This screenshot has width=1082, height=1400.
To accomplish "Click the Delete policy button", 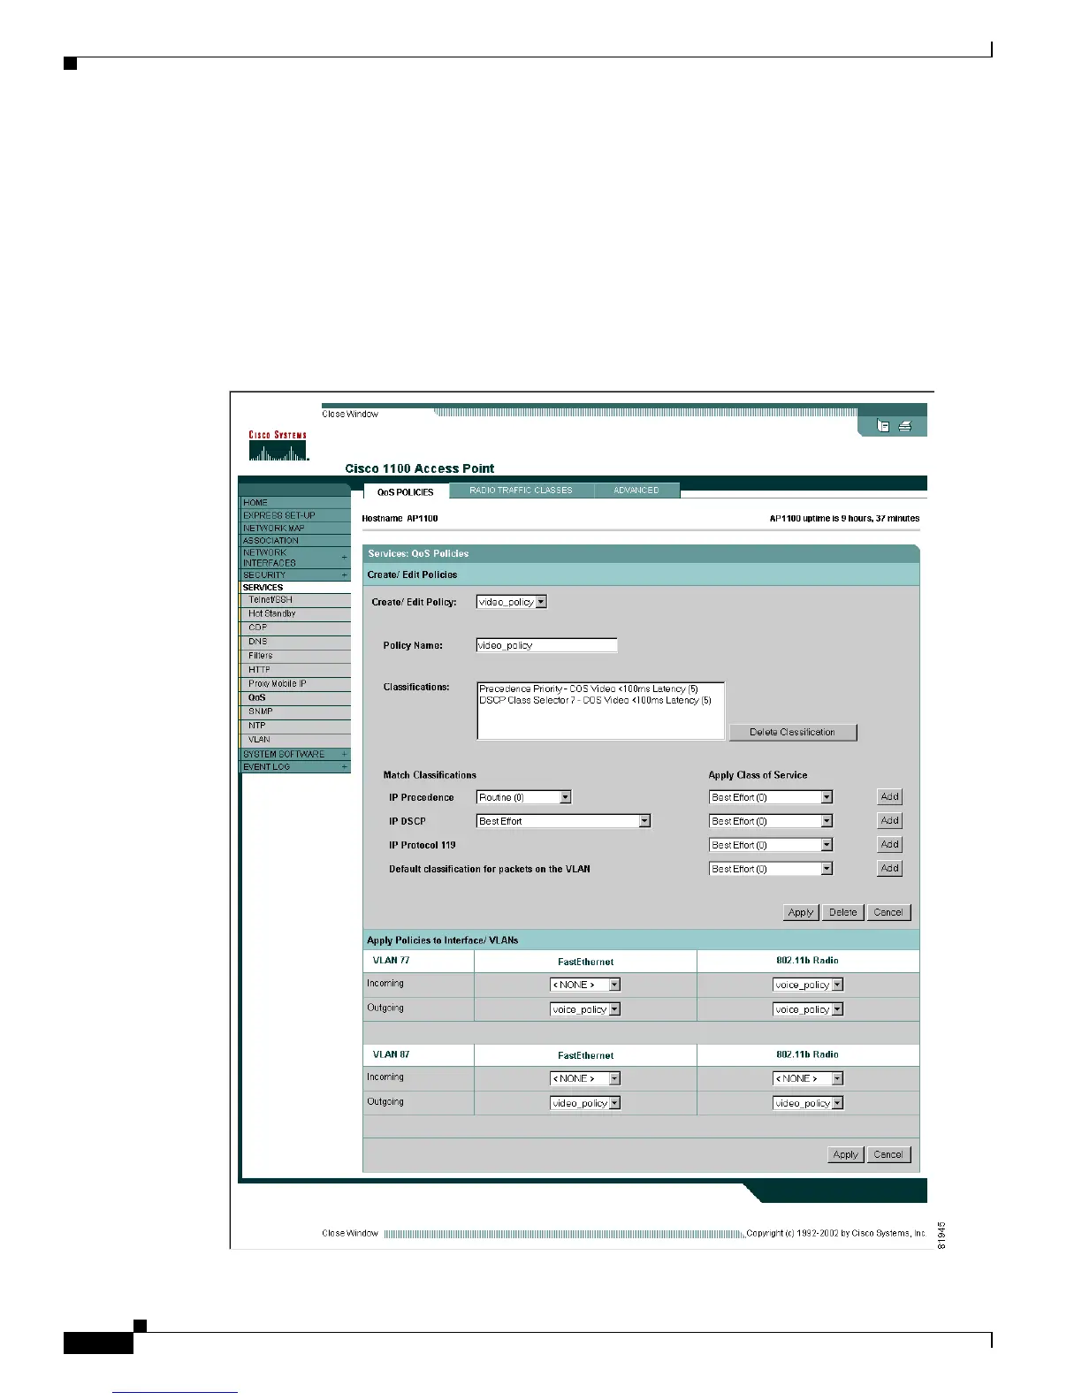I will [x=842, y=912].
